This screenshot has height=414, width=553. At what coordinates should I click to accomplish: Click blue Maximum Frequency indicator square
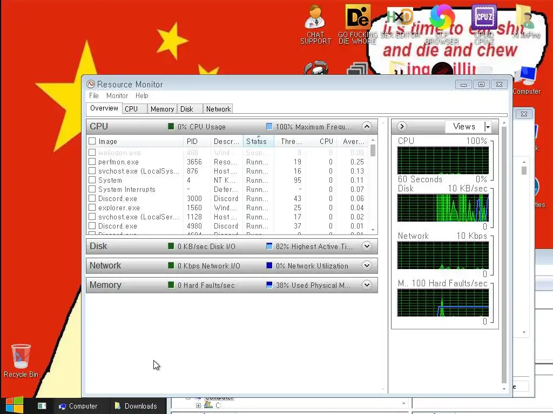point(269,126)
